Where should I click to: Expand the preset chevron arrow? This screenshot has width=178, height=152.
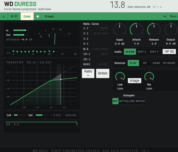[x=164, y=16]
